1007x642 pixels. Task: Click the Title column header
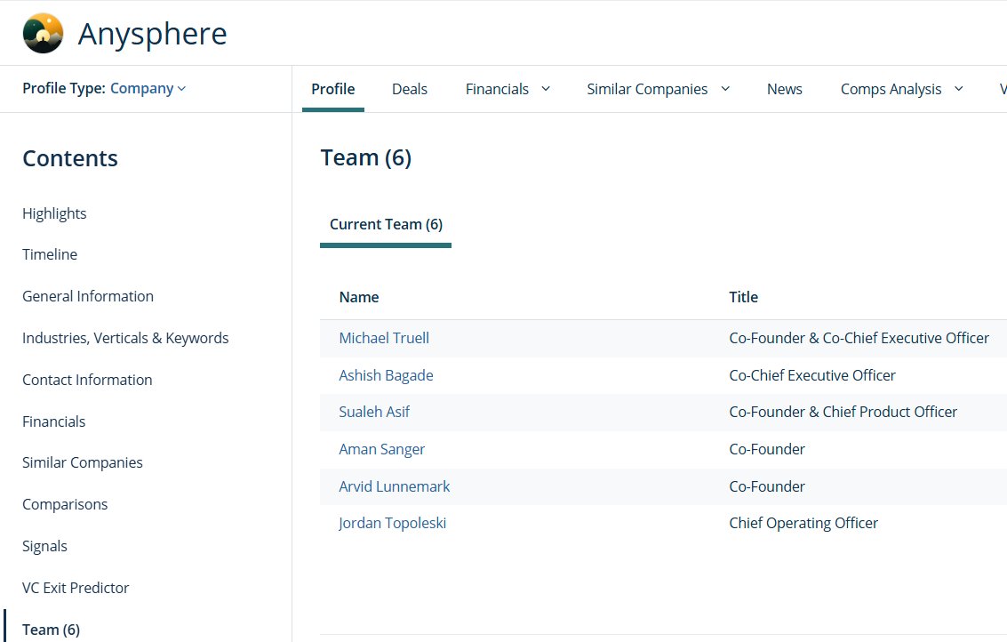744,297
